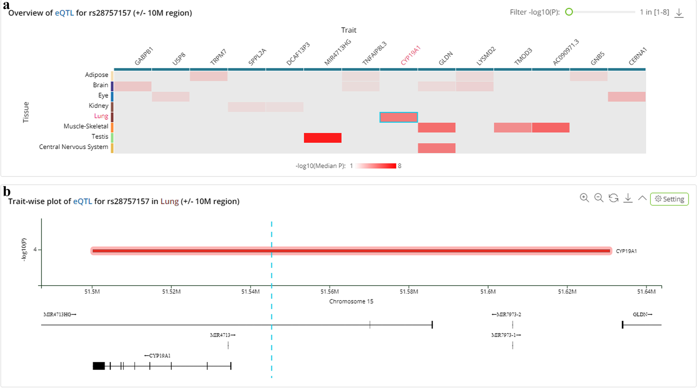Select the Muscle-Skeletal TMOD3 heatmap cell

click(513, 128)
